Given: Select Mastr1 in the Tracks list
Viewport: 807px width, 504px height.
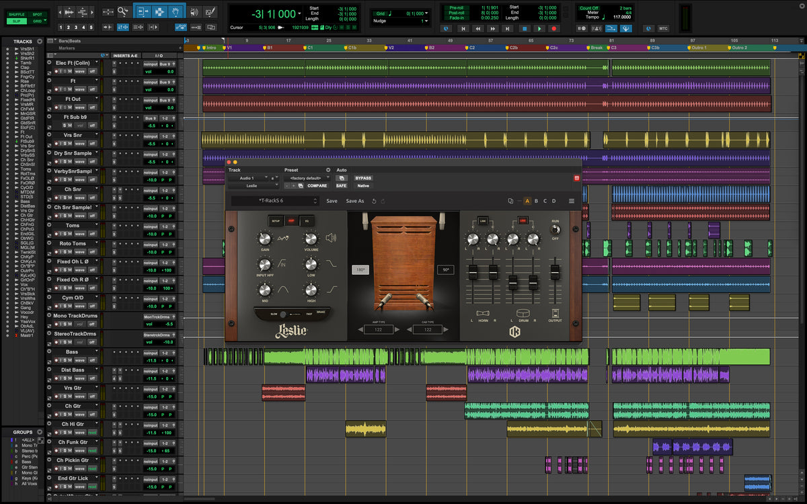Looking at the screenshot, I should point(27,335).
